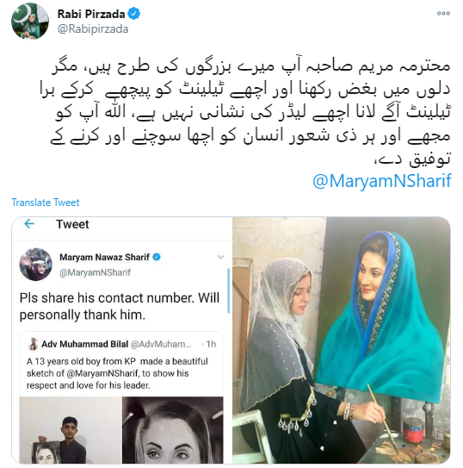Click the @MaryamNSharif handle under Maryam's name
The height and width of the screenshot is (468, 463).
point(95,272)
